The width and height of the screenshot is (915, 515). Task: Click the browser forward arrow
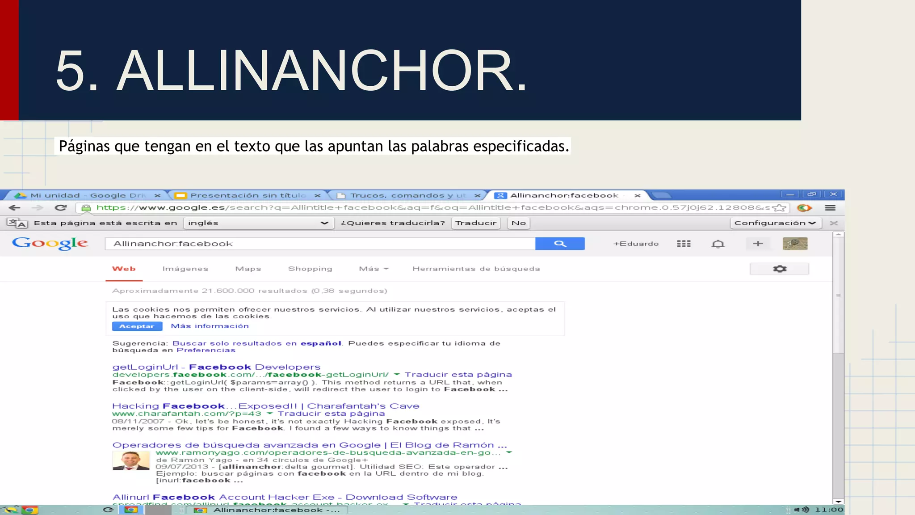pyautogui.click(x=38, y=208)
